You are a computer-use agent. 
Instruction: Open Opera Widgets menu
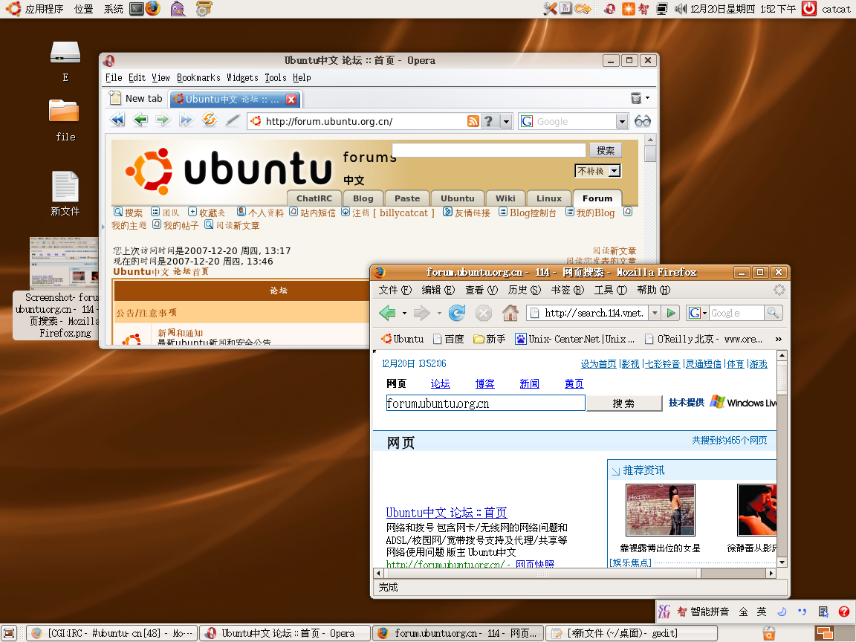pos(242,77)
